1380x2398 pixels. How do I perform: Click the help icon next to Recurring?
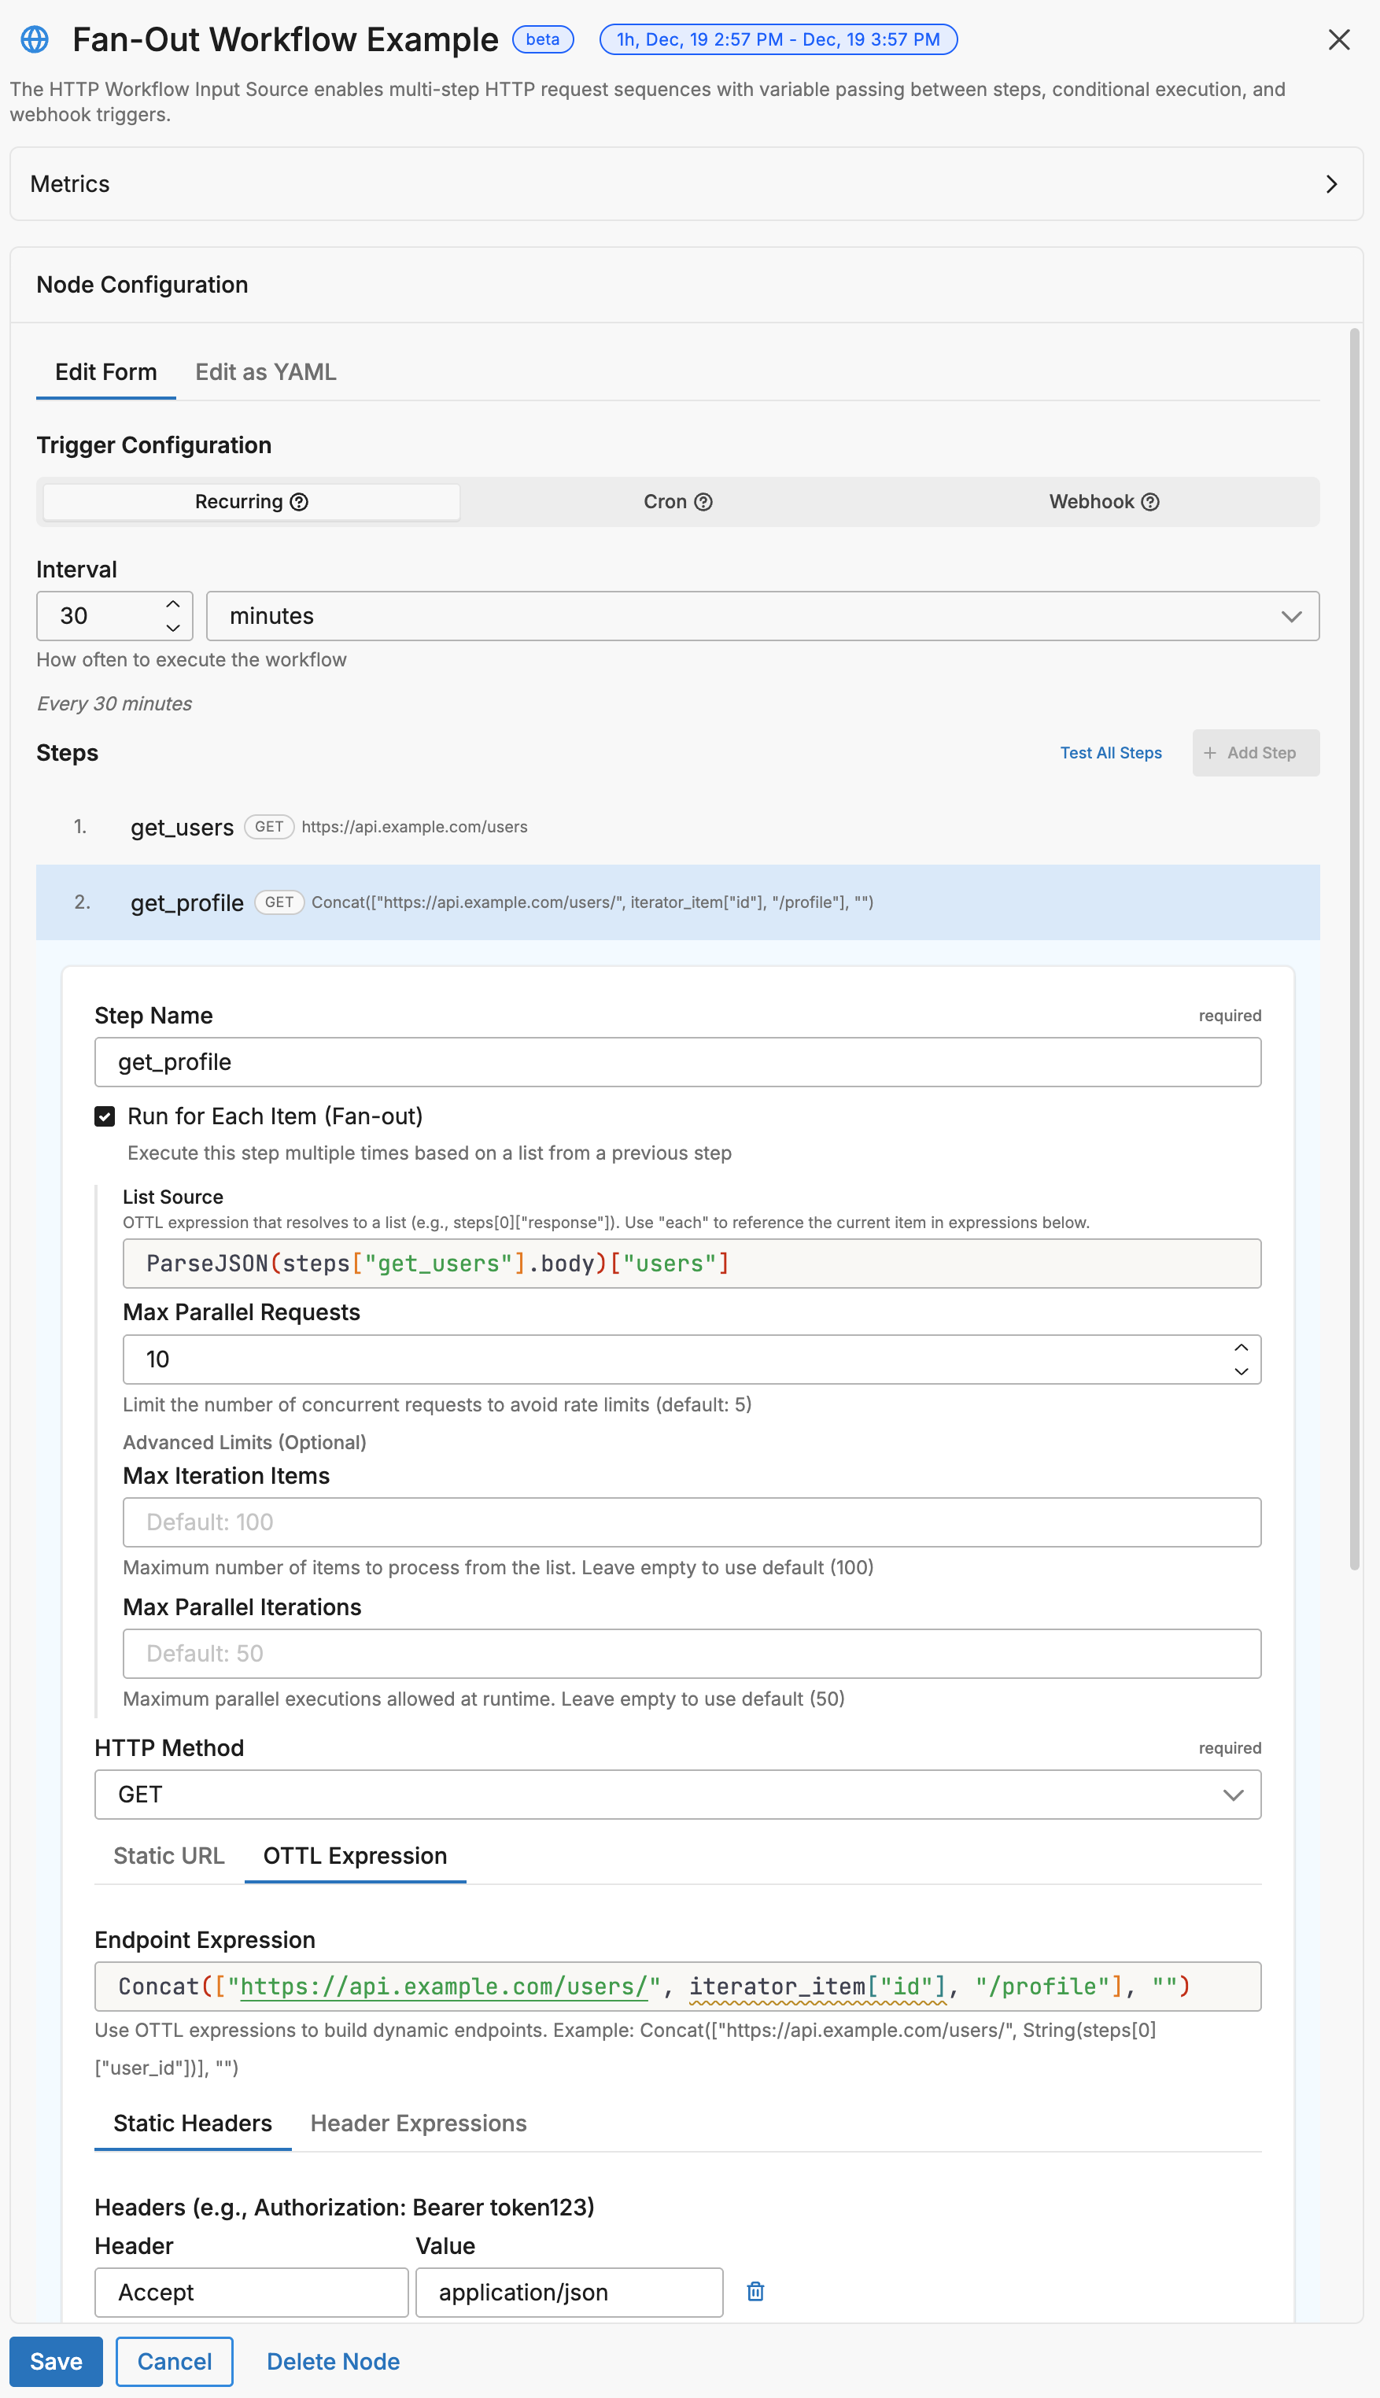(x=300, y=501)
